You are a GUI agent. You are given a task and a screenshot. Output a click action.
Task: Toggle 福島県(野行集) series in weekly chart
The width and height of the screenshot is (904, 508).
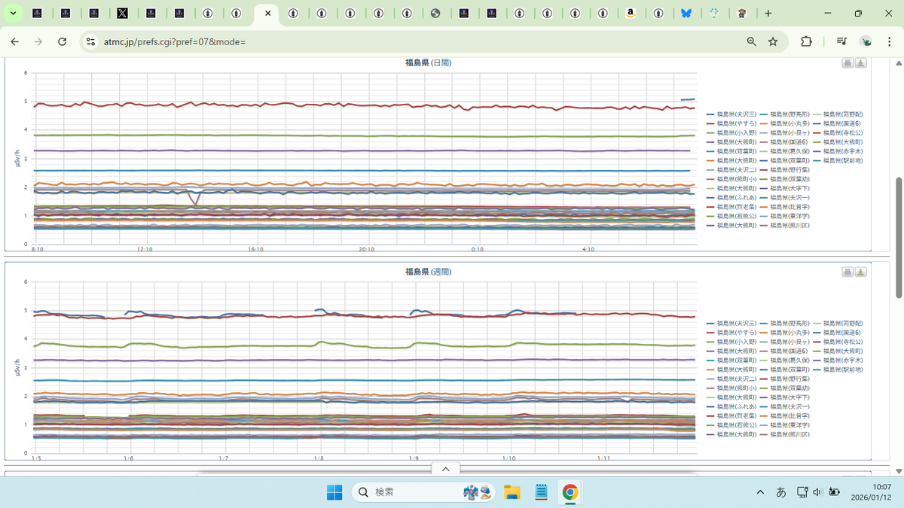[x=785, y=379]
